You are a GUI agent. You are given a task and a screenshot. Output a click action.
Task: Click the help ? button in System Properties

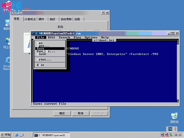pos(103,13)
